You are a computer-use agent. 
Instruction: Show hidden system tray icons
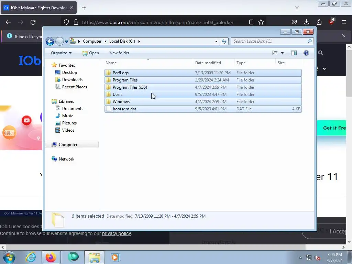300,257
